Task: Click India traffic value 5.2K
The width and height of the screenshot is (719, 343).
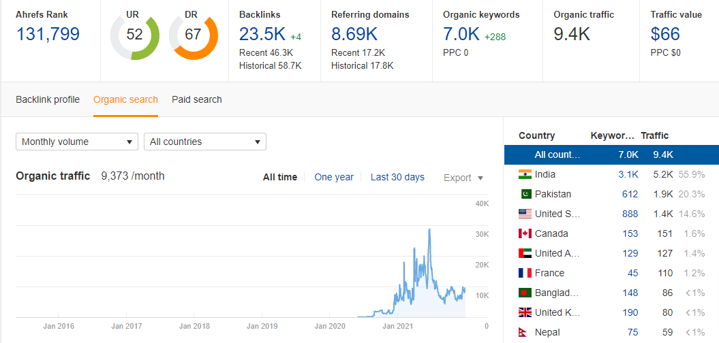Action: [x=663, y=174]
